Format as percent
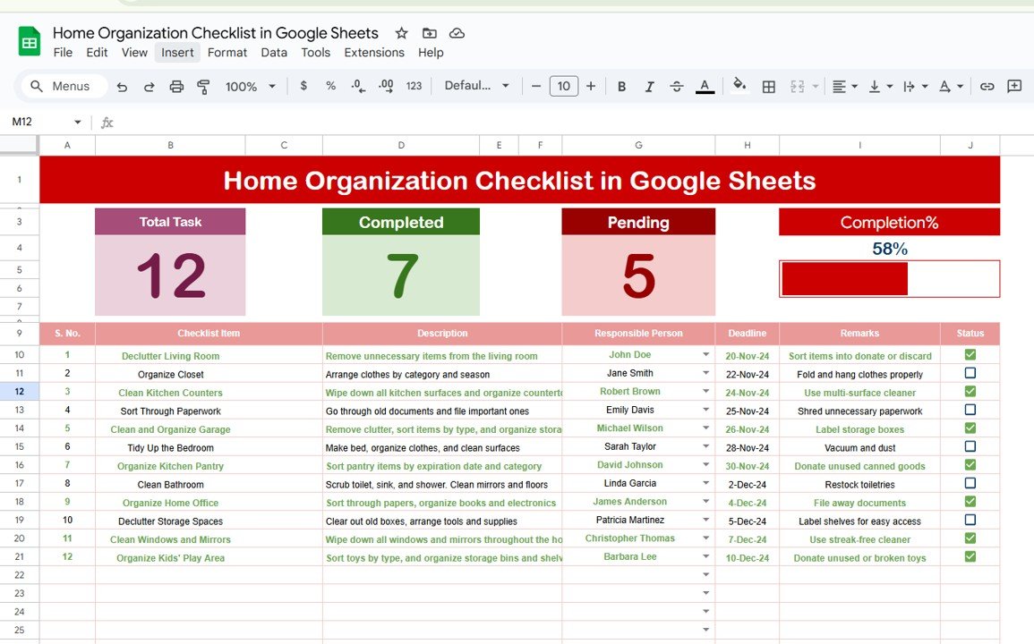The width and height of the screenshot is (1034, 644). pos(330,86)
